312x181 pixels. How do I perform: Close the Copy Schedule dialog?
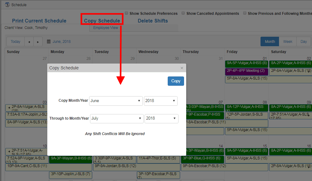(x=182, y=68)
